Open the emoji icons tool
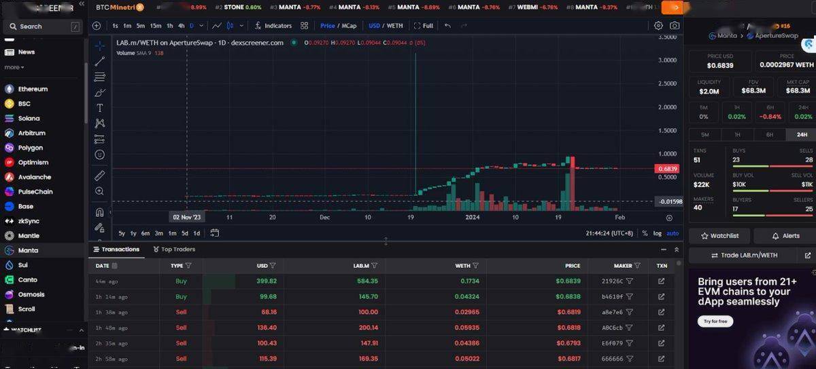The height and width of the screenshot is (369, 816). tap(99, 155)
